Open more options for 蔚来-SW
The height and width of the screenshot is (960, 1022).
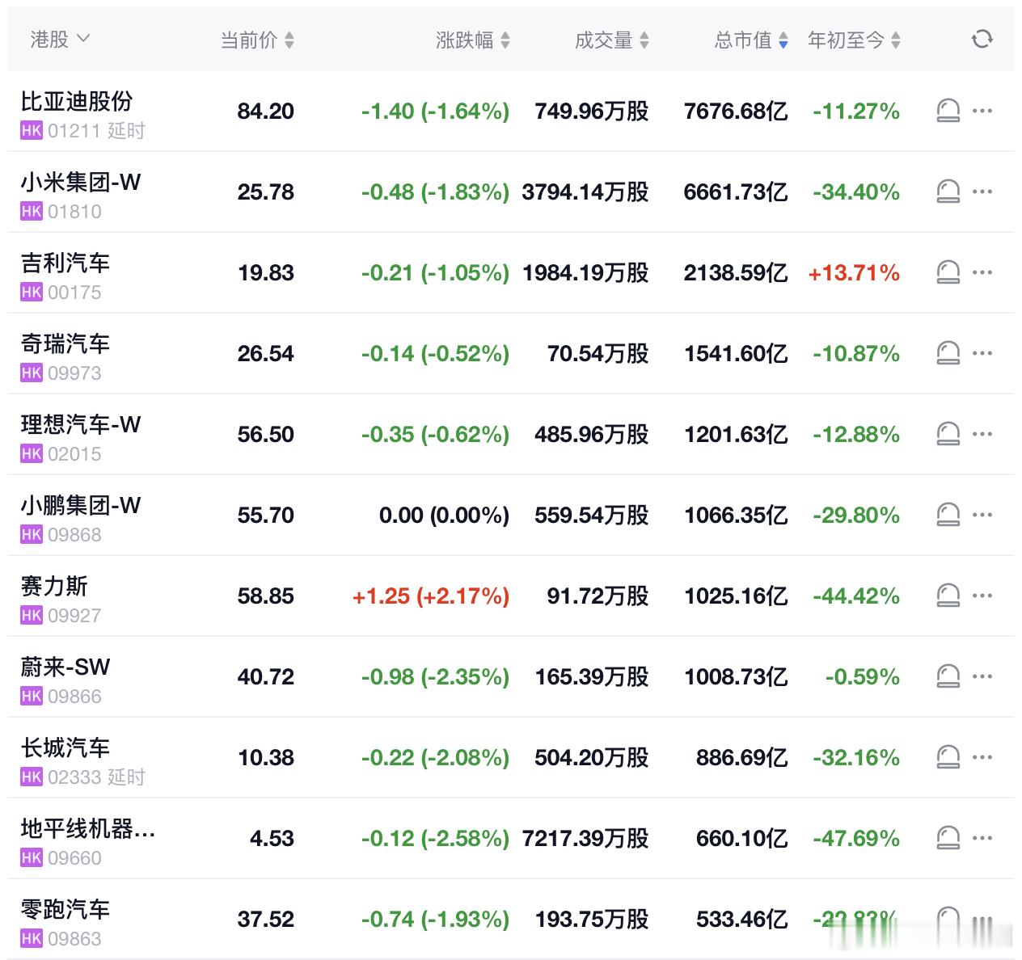click(x=982, y=676)
